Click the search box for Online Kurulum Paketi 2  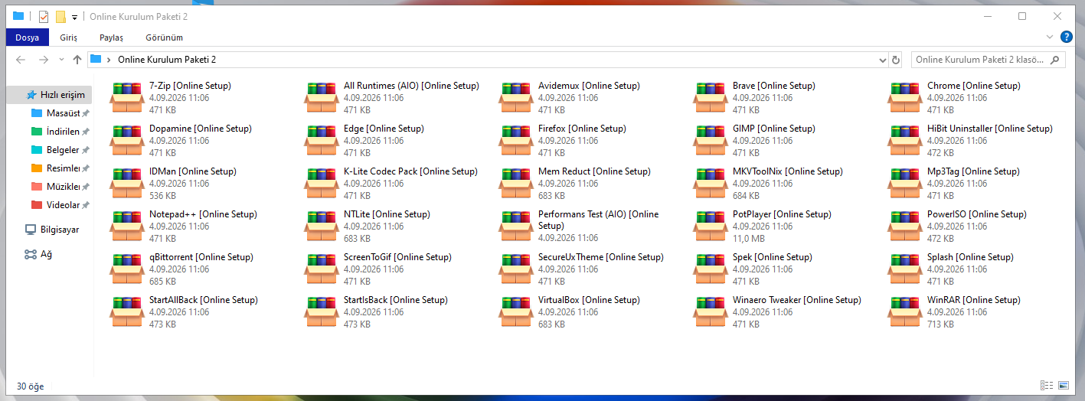988,60
